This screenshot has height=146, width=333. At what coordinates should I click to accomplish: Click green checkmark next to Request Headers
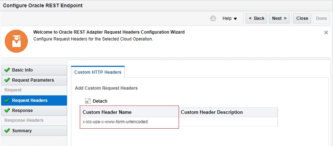(7, 100)
